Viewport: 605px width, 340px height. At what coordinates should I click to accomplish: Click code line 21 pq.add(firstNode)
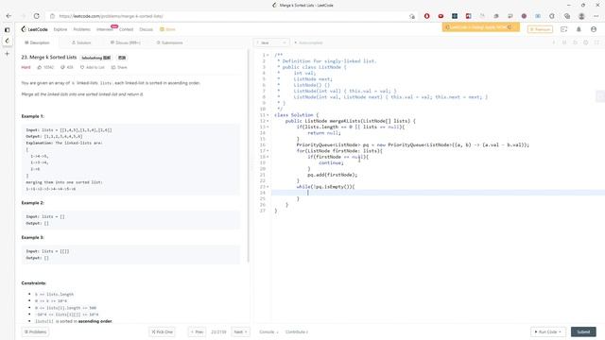click(332, 175)
